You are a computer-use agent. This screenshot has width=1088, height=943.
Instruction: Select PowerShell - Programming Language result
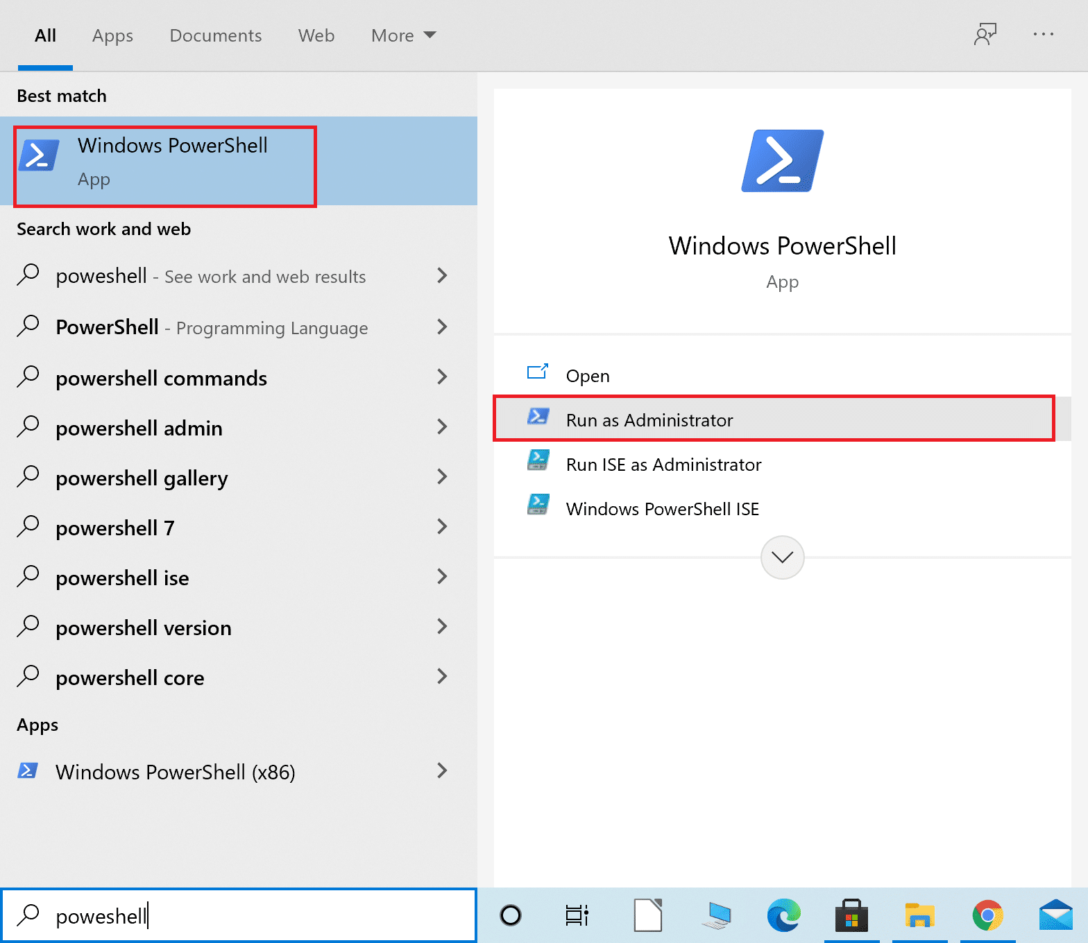pyautogui.click(x=239, y=327)
